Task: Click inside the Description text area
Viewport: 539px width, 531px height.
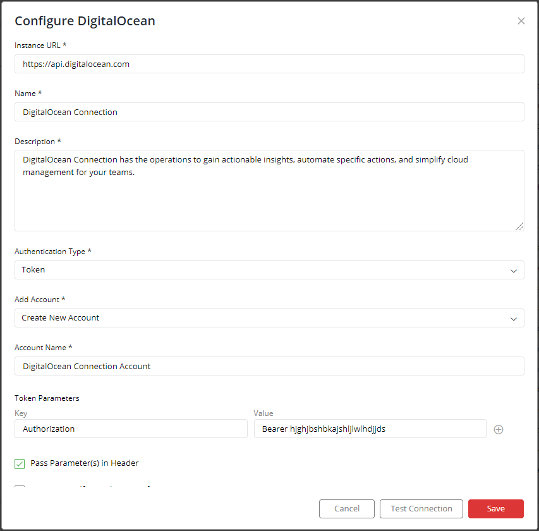Action: click(x=269, y=190)
